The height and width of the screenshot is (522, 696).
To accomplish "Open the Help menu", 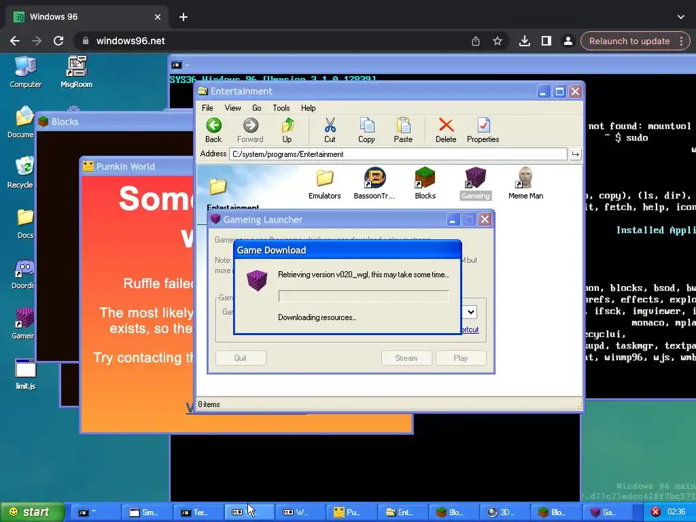I will tap(308, 108).
